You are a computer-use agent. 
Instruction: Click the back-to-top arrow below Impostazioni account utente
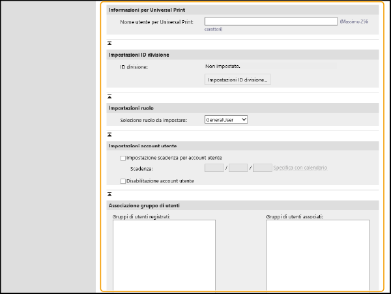[x=109, y=194]
